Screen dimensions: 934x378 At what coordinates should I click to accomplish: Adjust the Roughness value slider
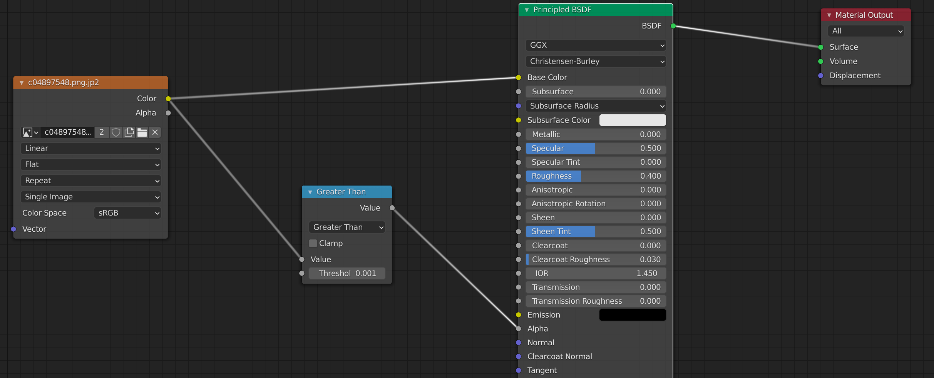(595, 176)
